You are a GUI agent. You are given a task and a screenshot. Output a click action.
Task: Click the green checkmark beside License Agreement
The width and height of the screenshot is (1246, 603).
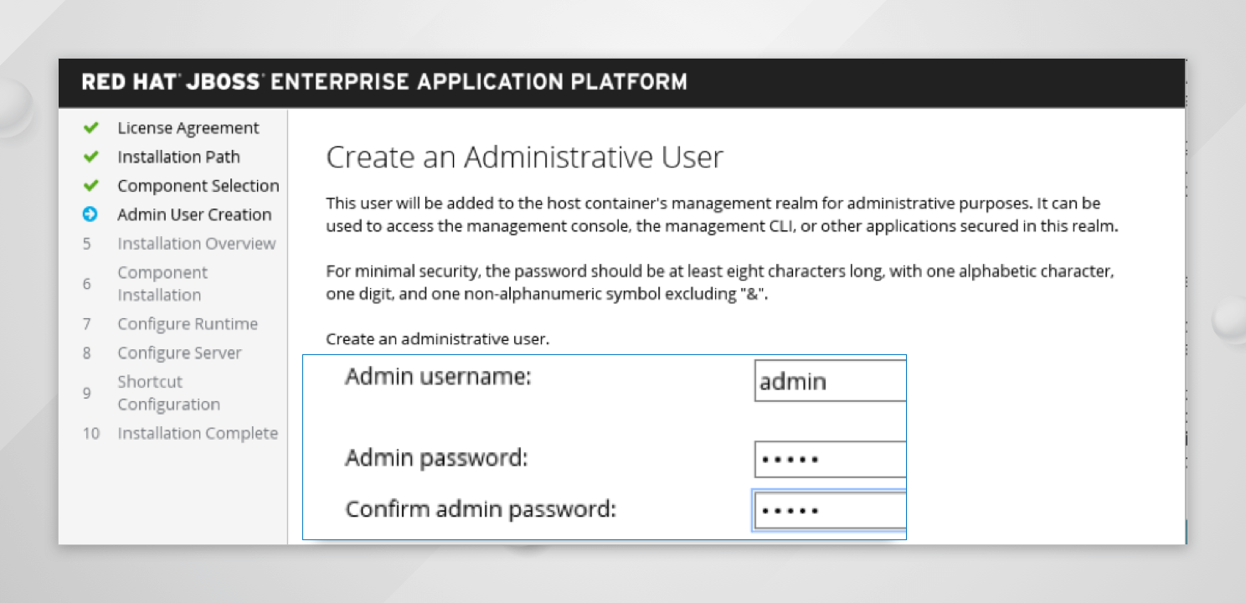(91, 128)
